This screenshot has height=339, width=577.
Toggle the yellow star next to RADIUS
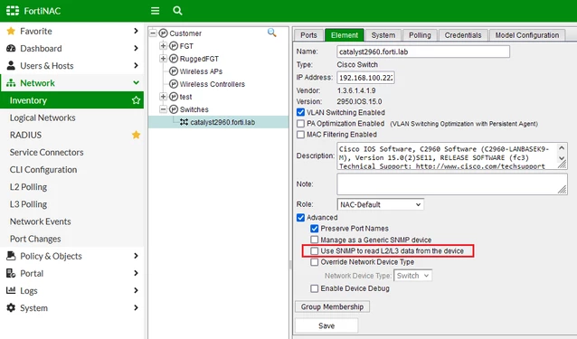pyautogui.click(x=137, y=135)
